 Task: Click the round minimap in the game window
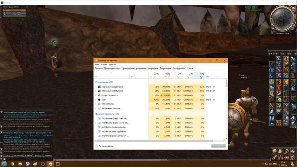pos(282,19)
